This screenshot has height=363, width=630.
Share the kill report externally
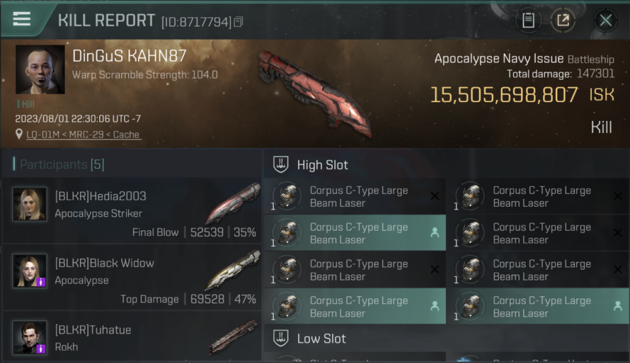point(563,20)
